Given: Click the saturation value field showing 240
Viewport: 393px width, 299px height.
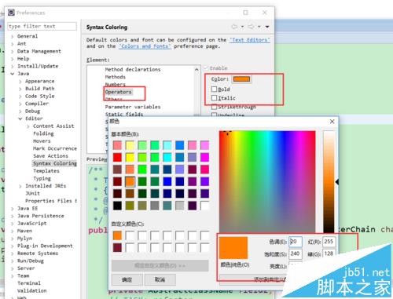Looking at the screenshot, I should [296, 253].
